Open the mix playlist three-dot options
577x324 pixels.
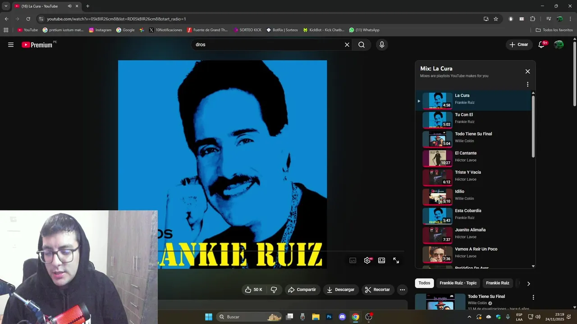[x=527, y=84]
